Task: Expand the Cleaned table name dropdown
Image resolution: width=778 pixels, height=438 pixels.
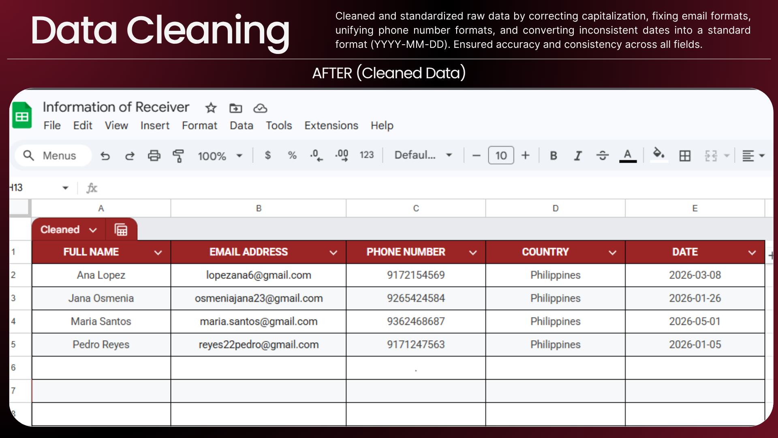Action: [93, 230]
